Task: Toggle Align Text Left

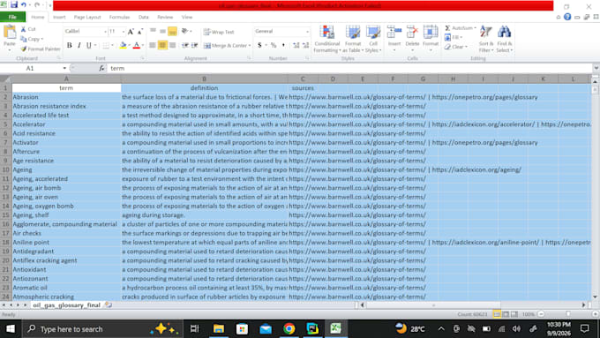Action: click(153, 46)
